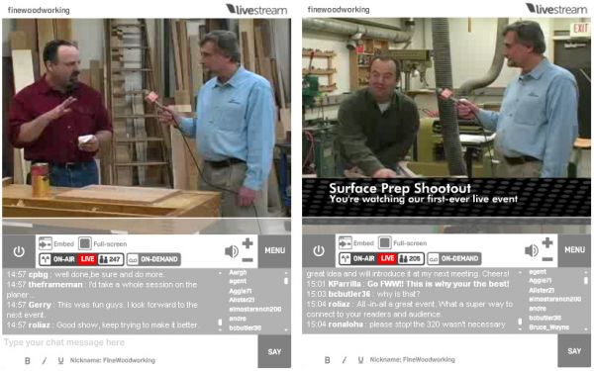Mute the speaker in left player

tap(232, 251)
